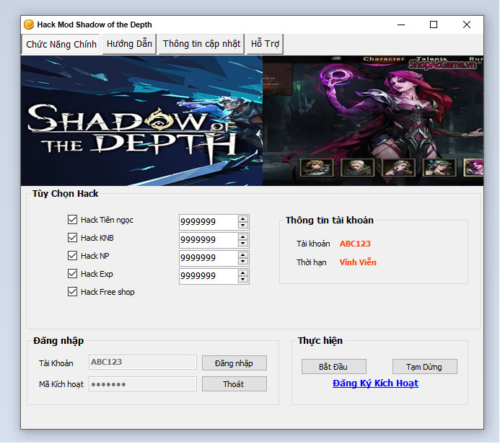Open the Thông tin cập nhật tab
The image size is (500, 444).
[x=201, y=44]
